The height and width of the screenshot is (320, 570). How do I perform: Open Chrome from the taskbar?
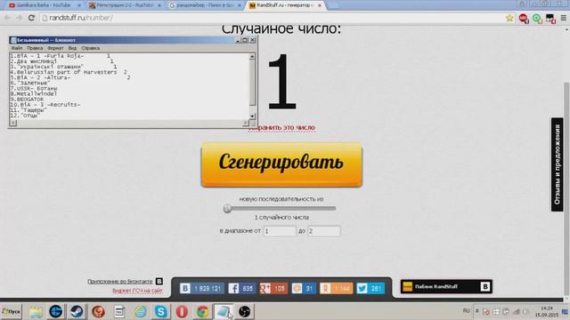(202, 312)
